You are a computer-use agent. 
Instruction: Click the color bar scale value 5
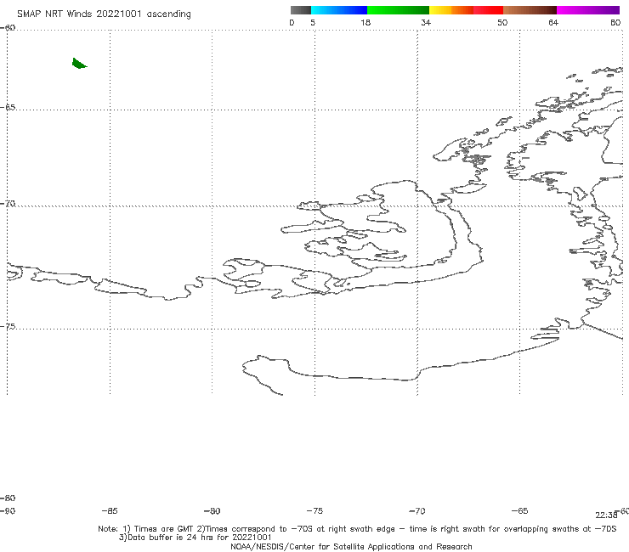(313, 22)
